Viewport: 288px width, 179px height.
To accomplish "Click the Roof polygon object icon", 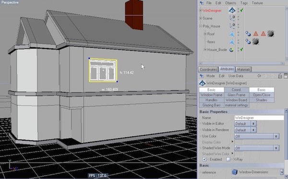I will click(232, 34).
